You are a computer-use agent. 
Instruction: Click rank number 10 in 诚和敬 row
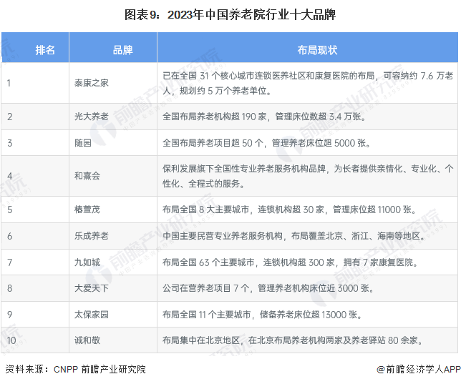click(11, 340)
